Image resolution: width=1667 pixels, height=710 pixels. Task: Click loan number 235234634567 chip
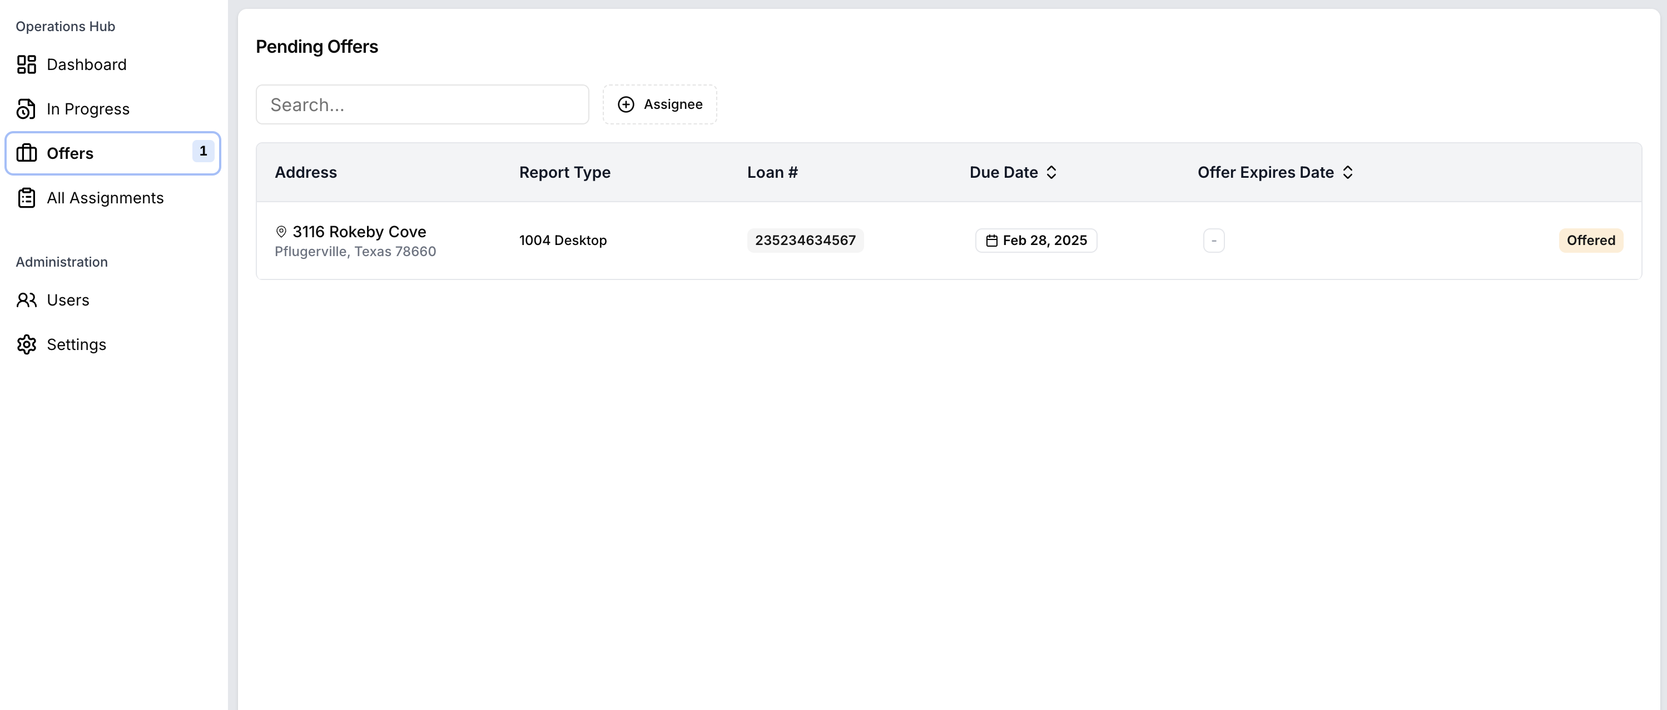tap(805, 241)
